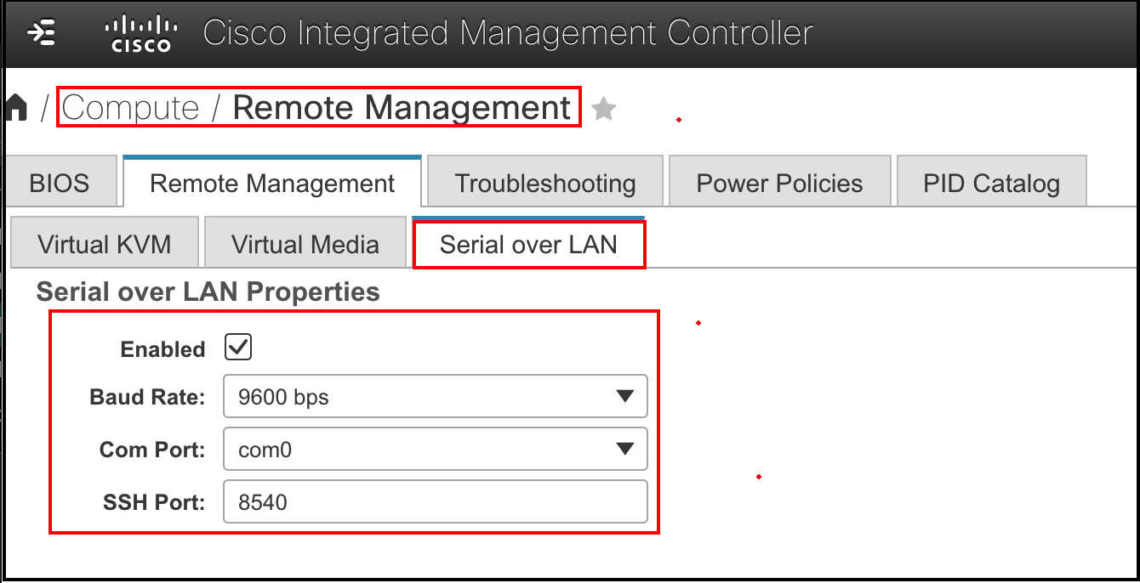Click the favorites star icon
The height and width of the screenshot is (583, 1140).
(603, 107)
